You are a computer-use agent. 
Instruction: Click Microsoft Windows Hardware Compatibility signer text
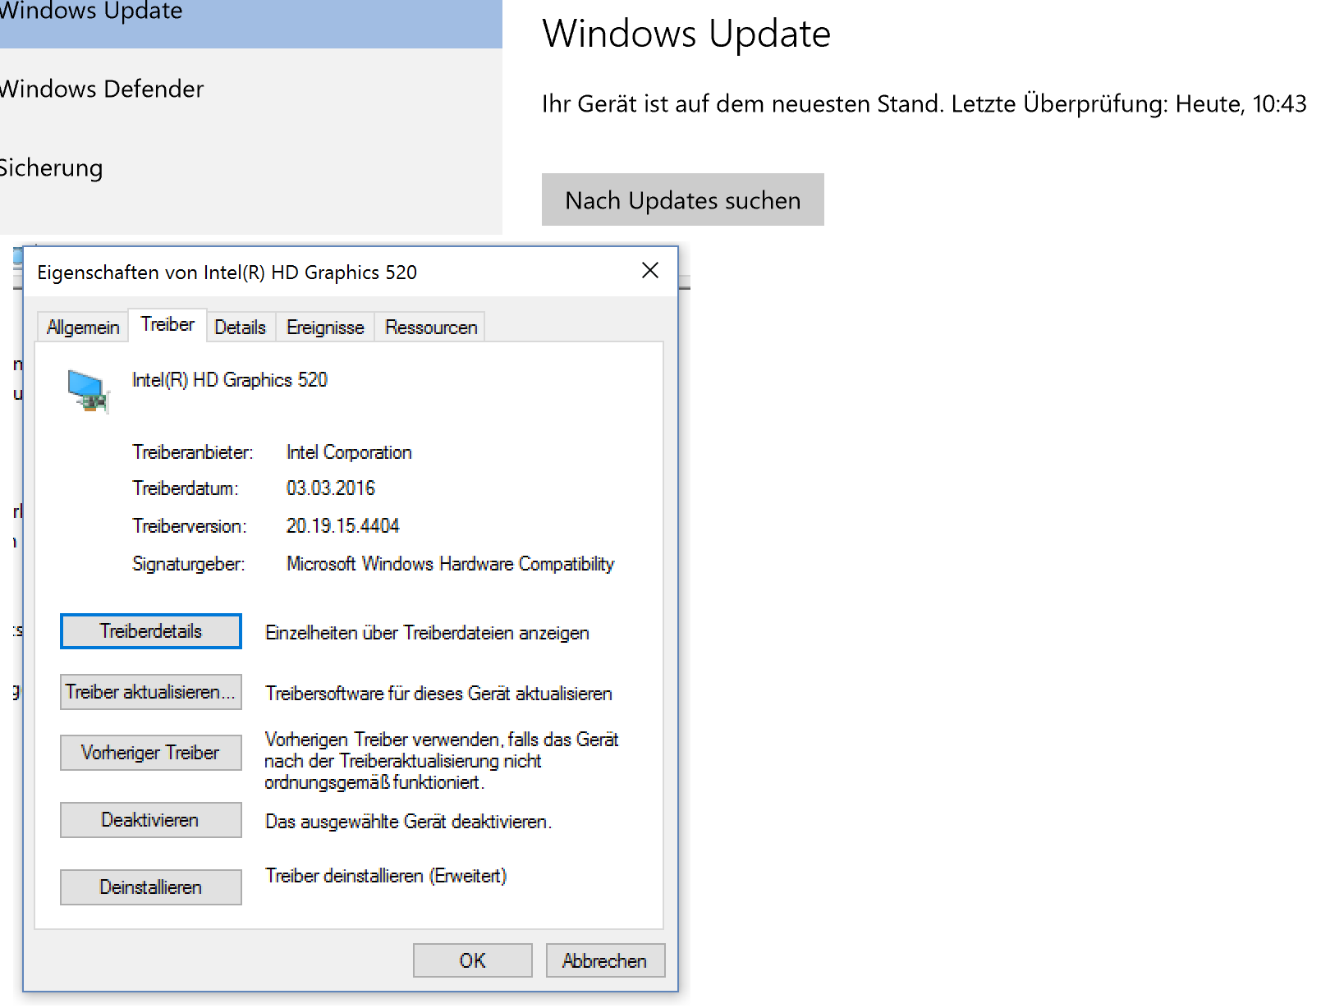coord(450,564)
